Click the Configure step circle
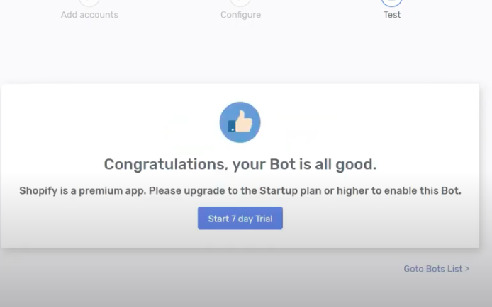The height and width of the screenshot is (307, 492). [x=240, y=2]
